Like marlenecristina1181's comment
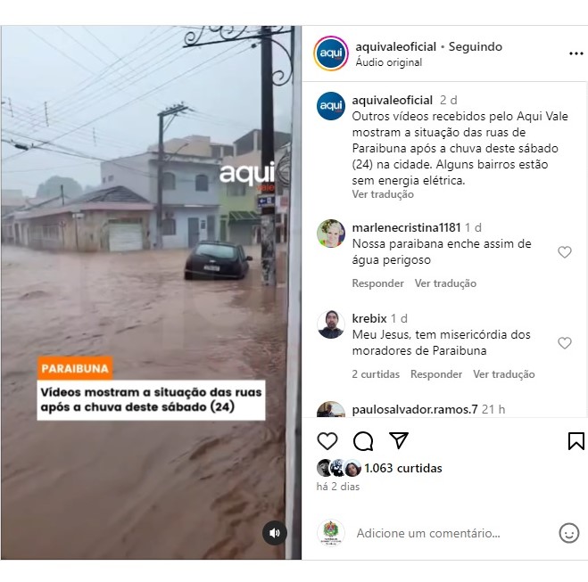This screenshot has height=582, width=588. pos(565,252)
